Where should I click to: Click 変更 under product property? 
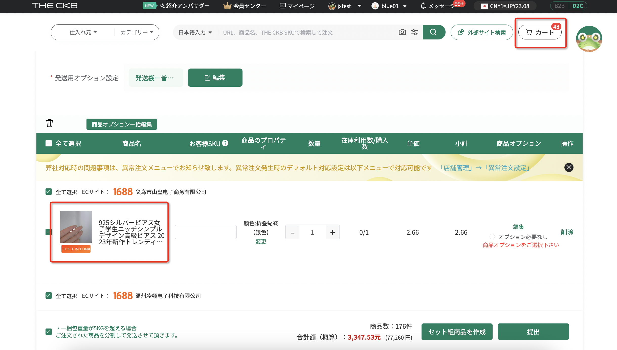[261, 242]
